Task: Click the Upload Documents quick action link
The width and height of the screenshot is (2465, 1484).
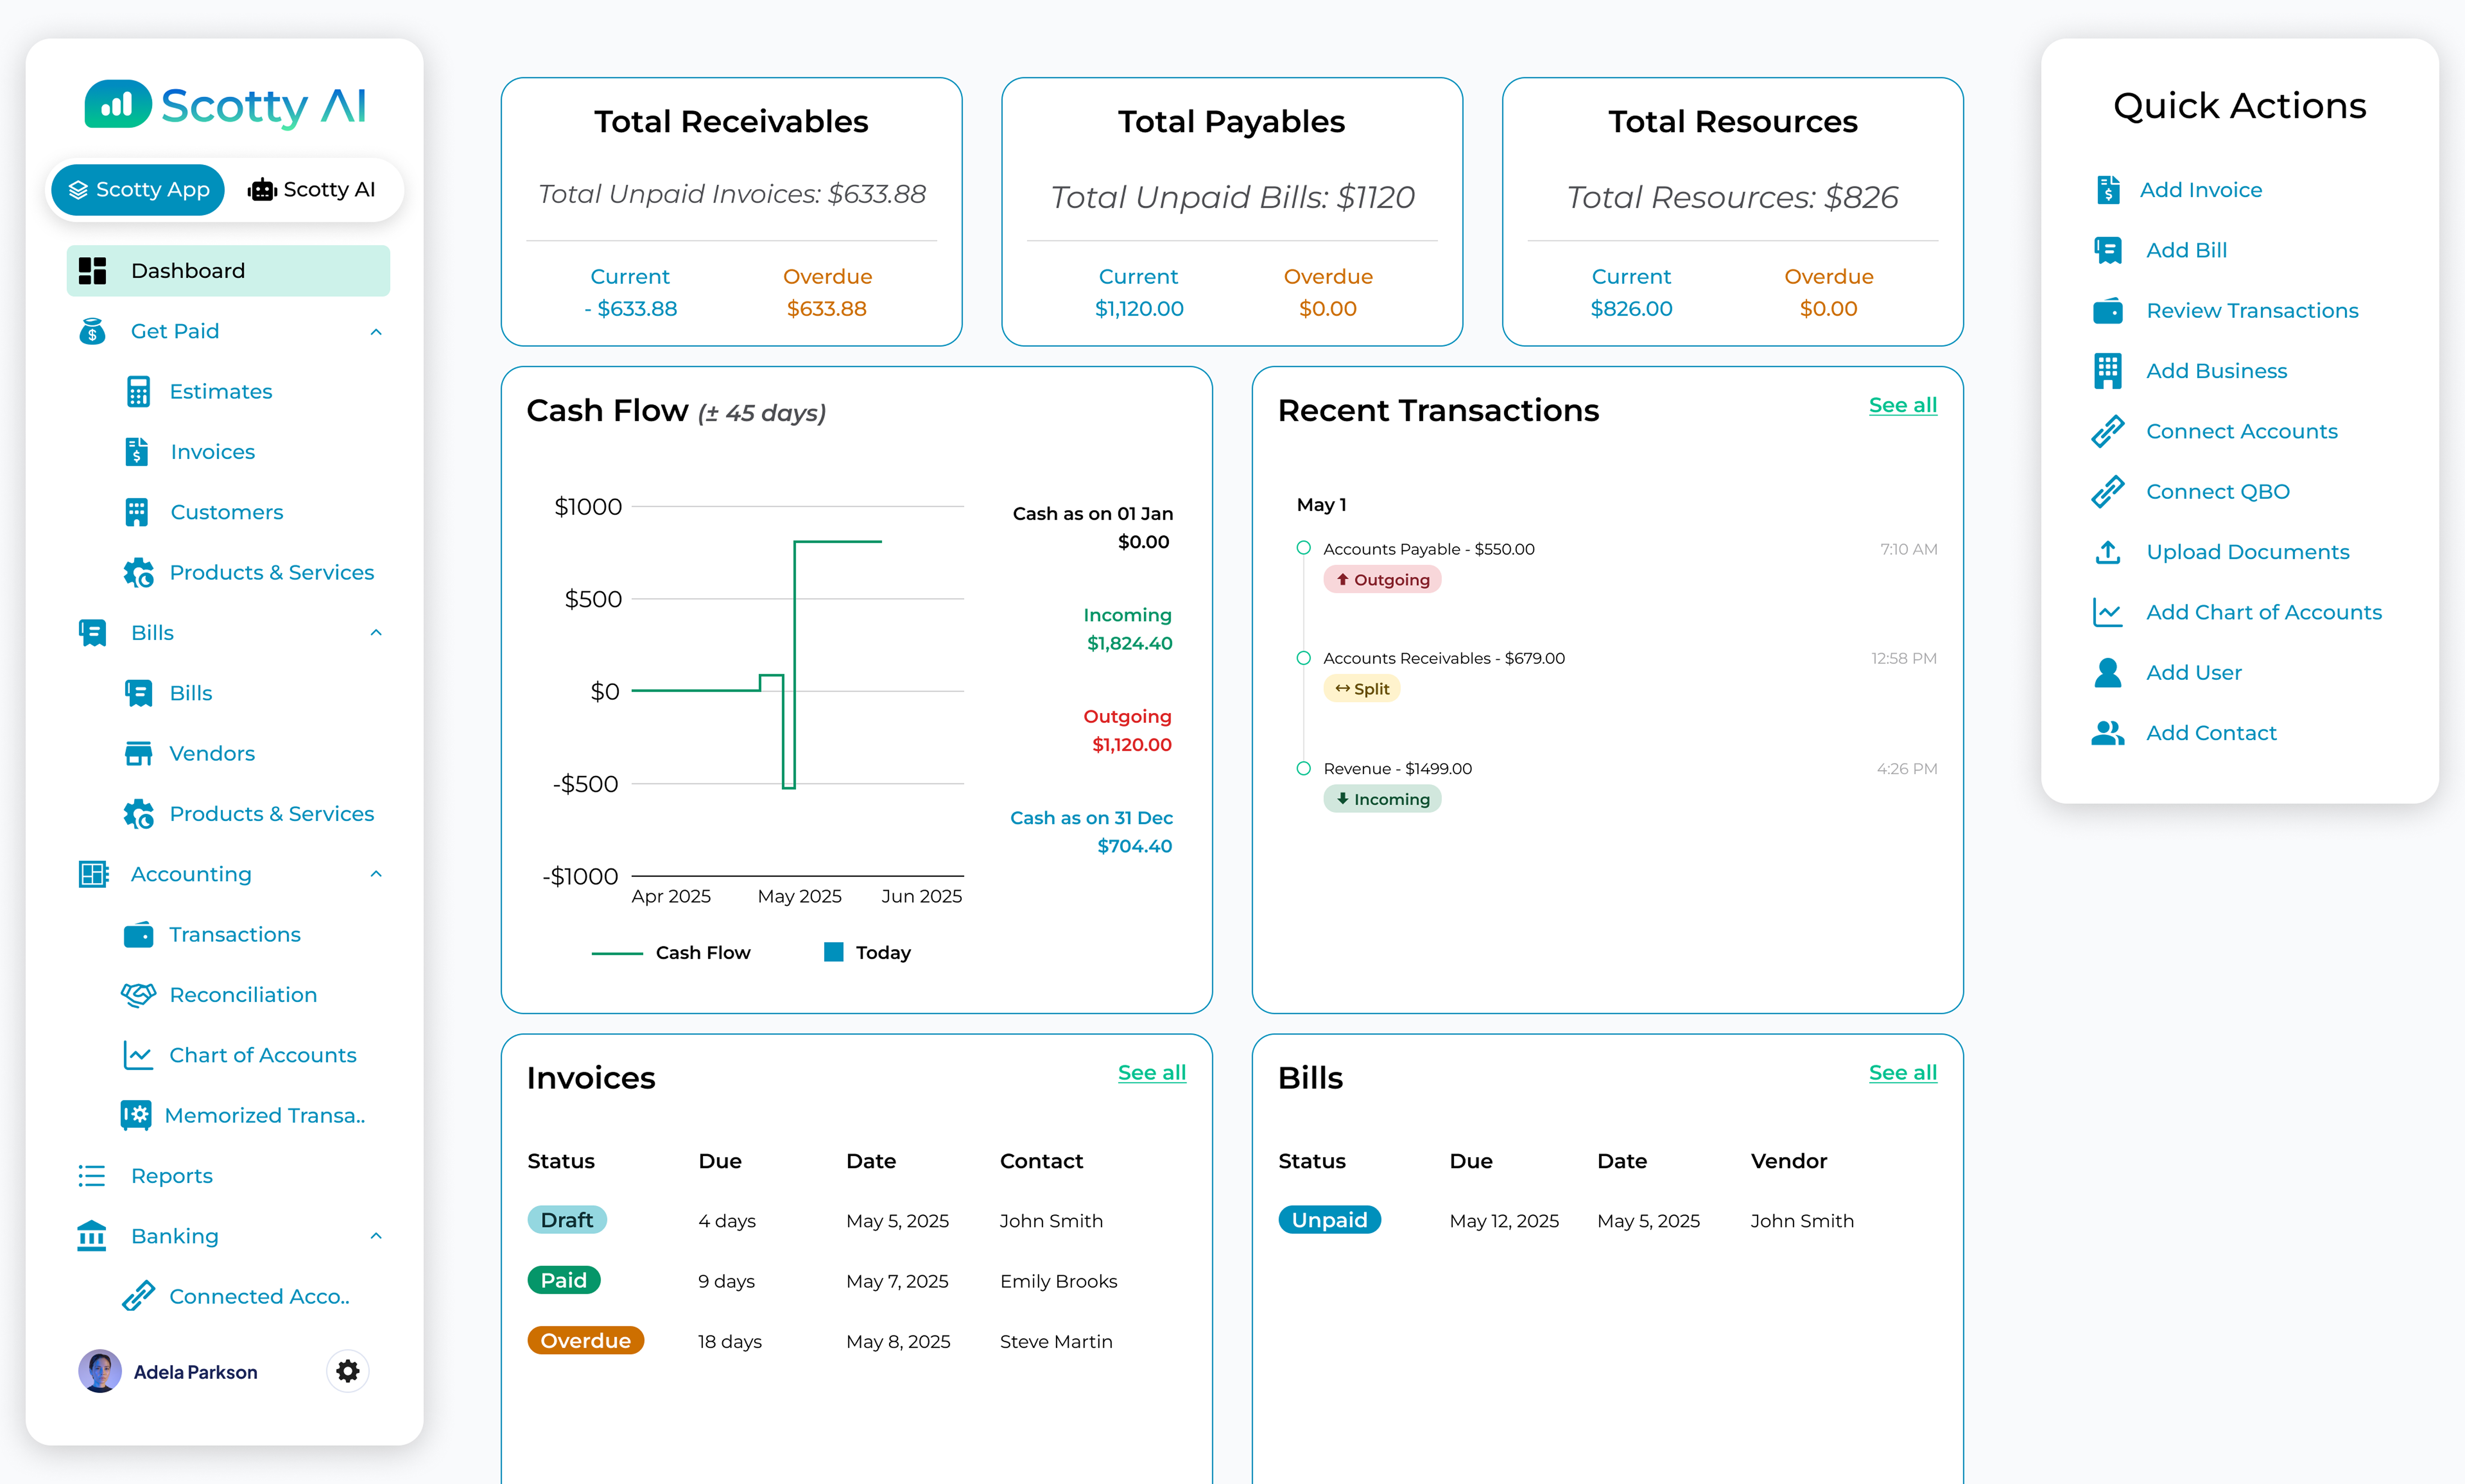Action: pyautogui.click(x=2248, y=552)
